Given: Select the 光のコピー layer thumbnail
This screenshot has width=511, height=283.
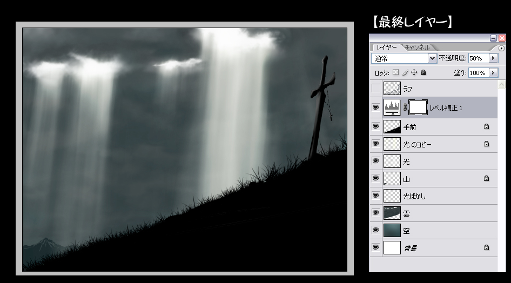Looking at the screenshot, I should [x=392, y=144].
